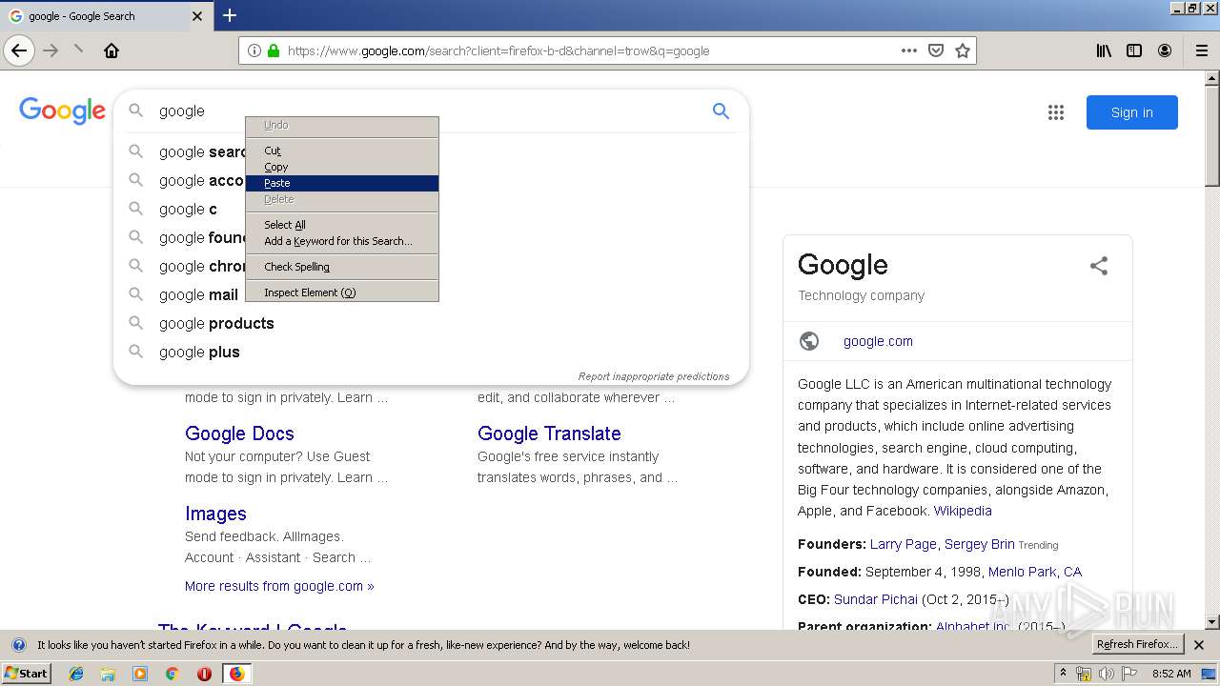Click the Sign in button

tap(1132, 112)
